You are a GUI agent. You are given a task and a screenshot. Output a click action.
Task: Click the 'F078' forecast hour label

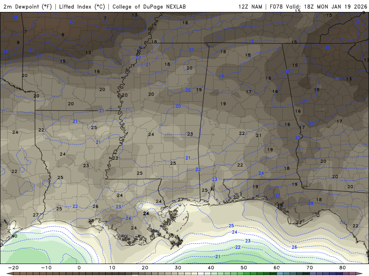[x=276, y=6]
